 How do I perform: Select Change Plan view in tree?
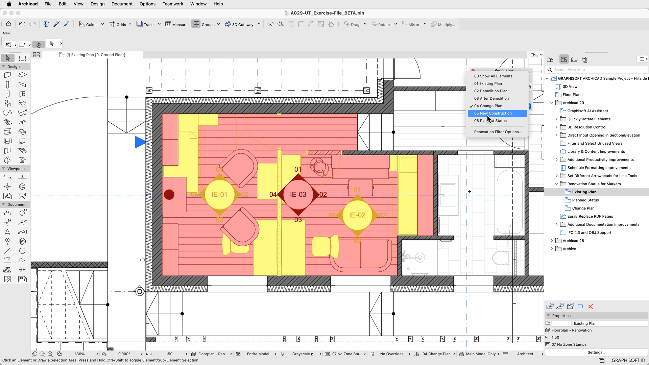(x=583, y=208)
